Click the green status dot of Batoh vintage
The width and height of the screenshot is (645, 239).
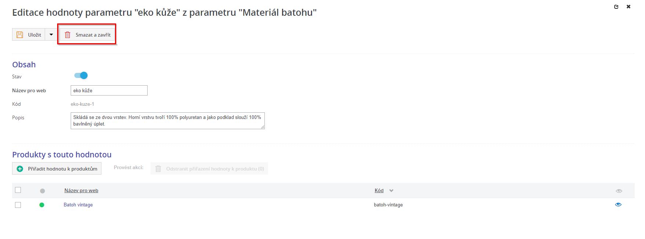point(42,205)
